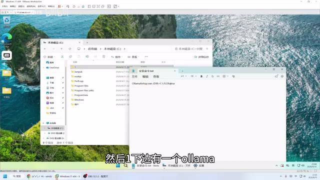Viewport: 320px width, 180px height.
Task: Click the Refresh icon in File Explorer
Action: coord(70,49)
